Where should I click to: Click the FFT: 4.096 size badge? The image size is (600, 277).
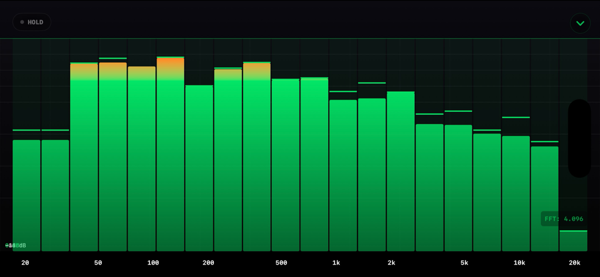click(564, 219)
